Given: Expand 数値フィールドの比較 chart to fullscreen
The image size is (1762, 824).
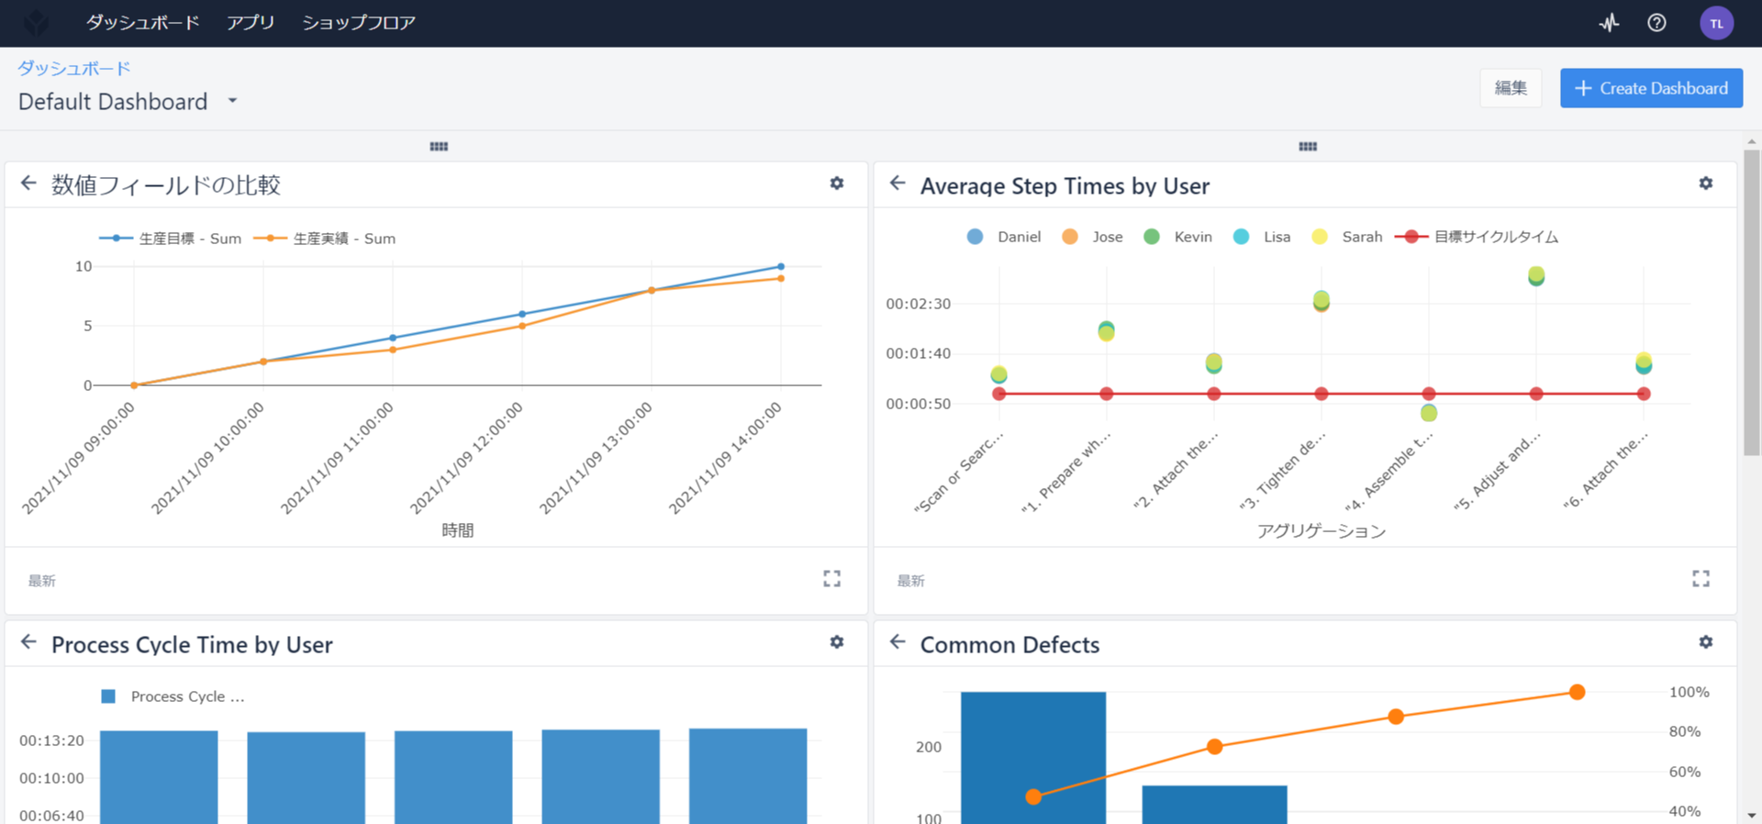Looking at the screenshot, I should (832, 579).
